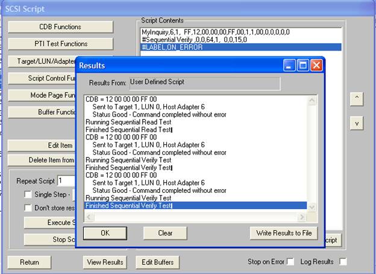
Task: Enable Log Results checkbox
Action: (343, 261)
